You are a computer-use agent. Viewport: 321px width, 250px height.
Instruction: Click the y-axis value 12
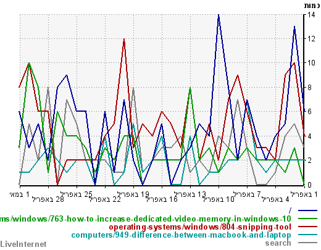311,39
